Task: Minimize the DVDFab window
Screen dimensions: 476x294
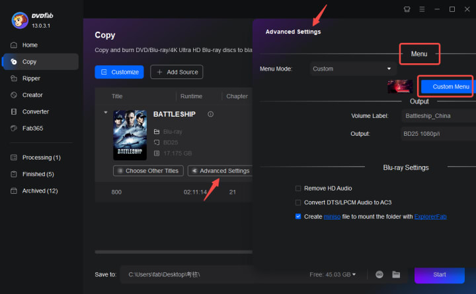Action: (437, 9)
